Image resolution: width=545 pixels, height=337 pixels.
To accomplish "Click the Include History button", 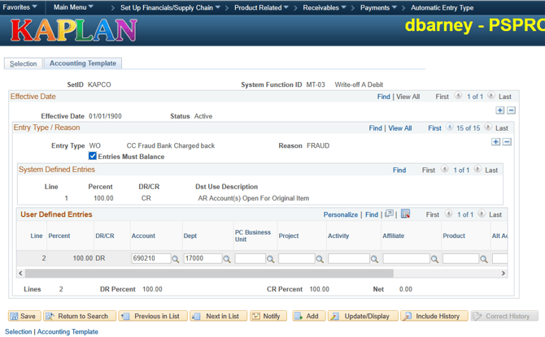I will (x=434, y=316).
